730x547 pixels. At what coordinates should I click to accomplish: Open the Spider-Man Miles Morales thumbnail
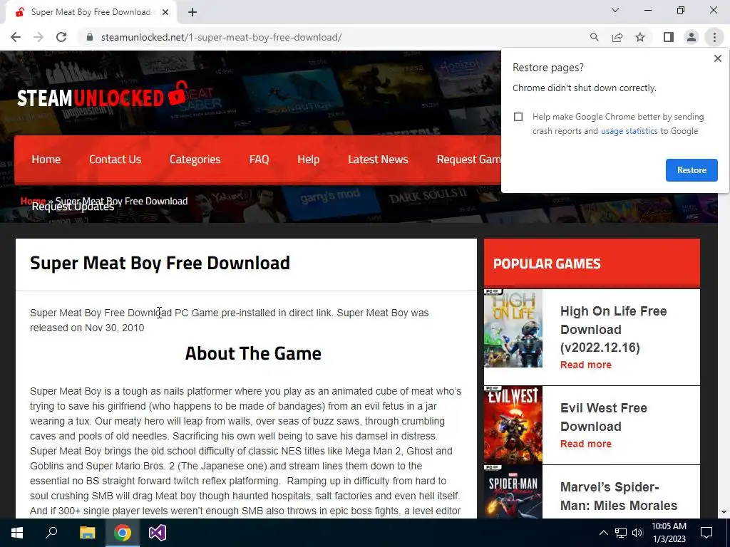pyautogui.click(x=513, y=492)
